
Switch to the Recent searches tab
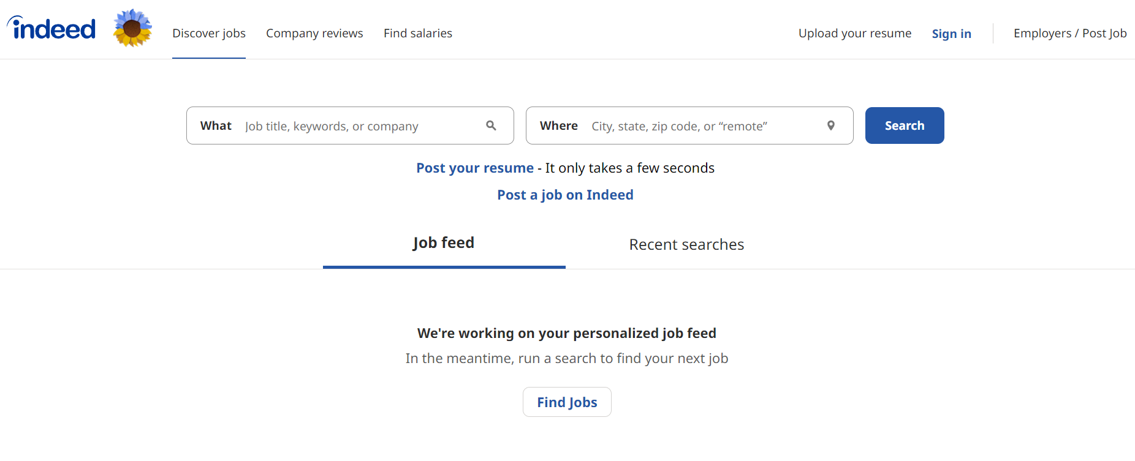click(686, 244)
